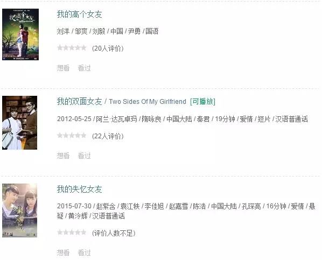The height and width of the screenshot is (260, 322).
Task: Click the 我的失忆女友 poster thumbnail
Action: pyautogui.click(x=20, y=210)
